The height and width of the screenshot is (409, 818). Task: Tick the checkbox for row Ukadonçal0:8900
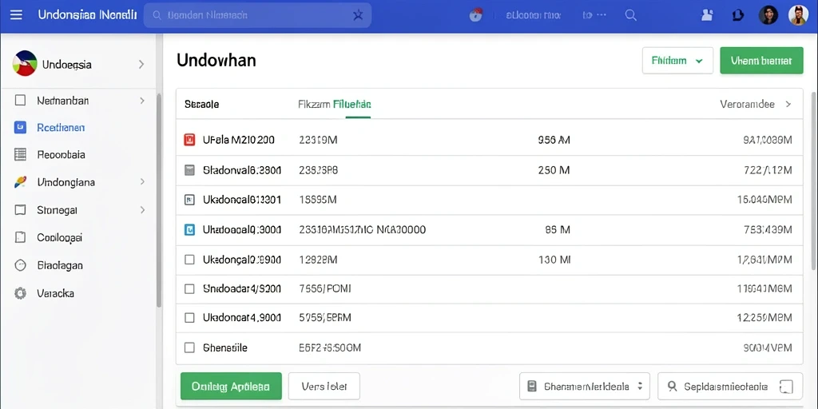189,260
